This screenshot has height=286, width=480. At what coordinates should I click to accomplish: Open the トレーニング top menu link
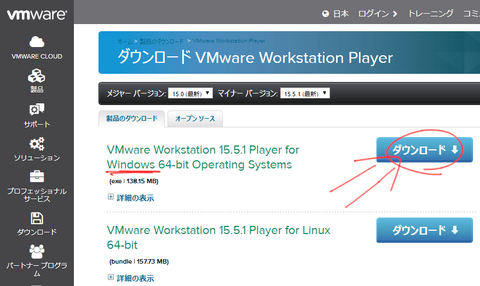[431, 14]
